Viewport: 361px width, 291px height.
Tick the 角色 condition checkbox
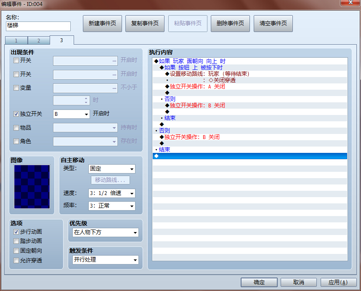coord(16,141)
